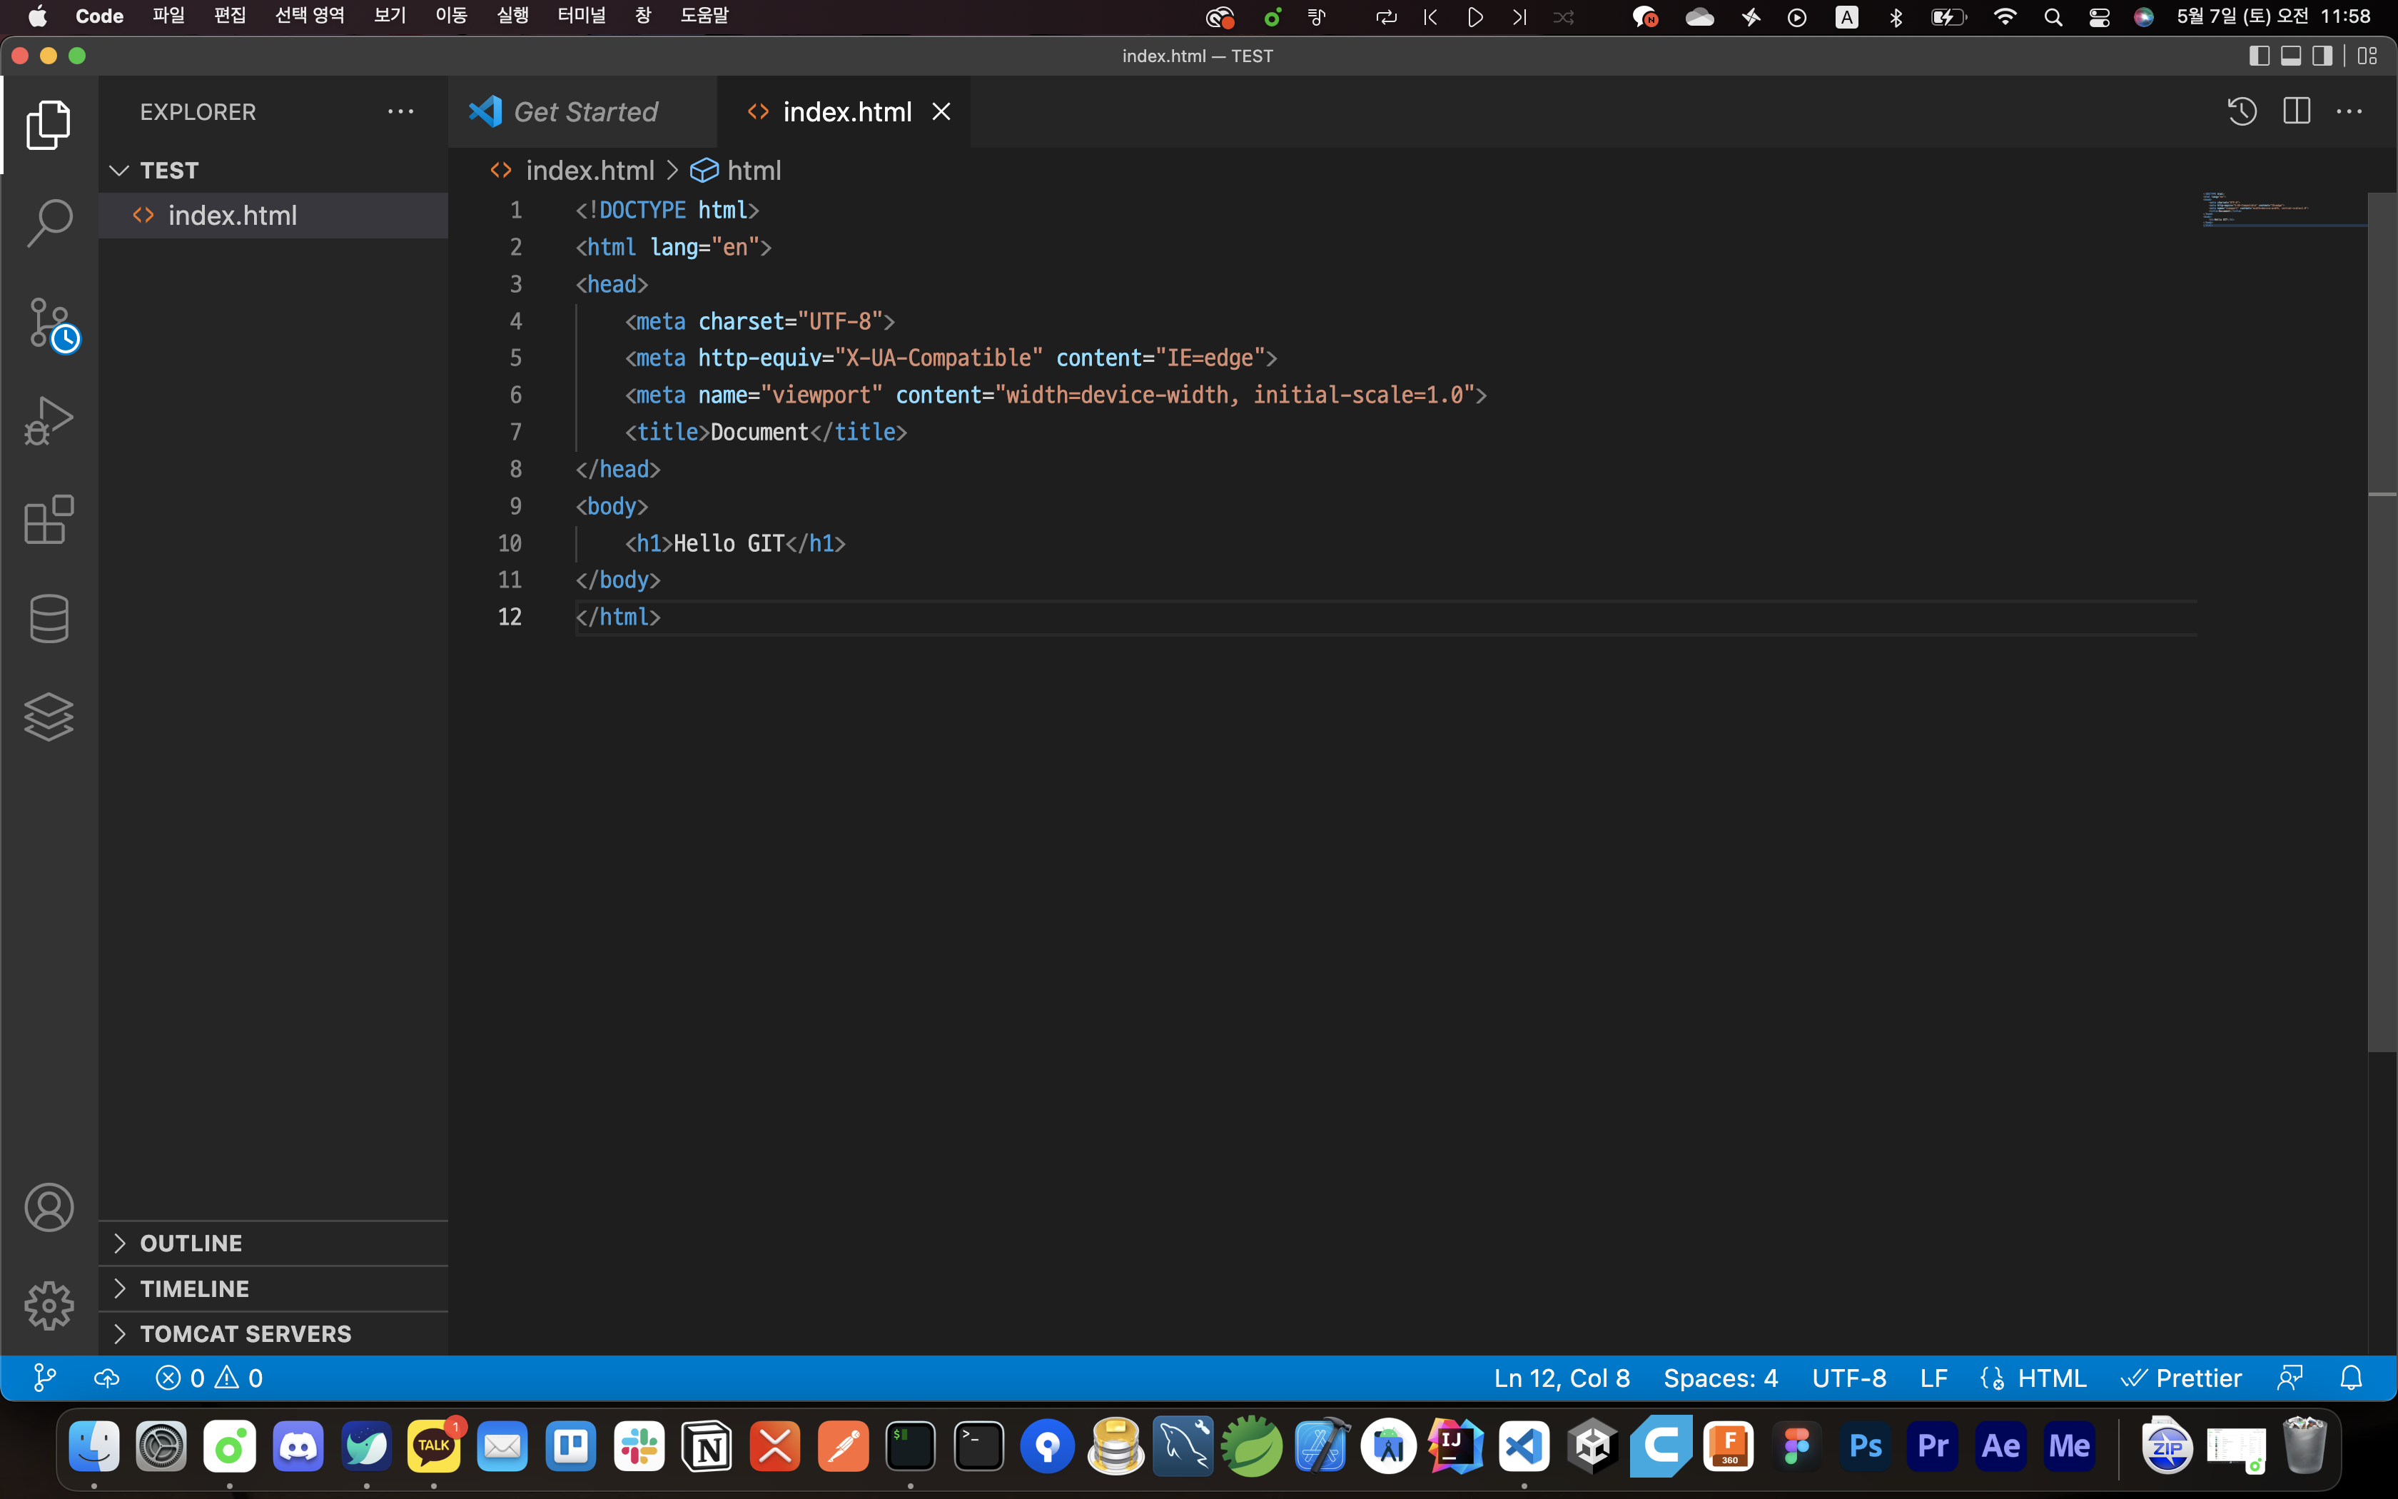The width and height of the screenshot is (2398, 1499).
Task: Click the Manage gear icon
Action: [x=49, y=1306]
